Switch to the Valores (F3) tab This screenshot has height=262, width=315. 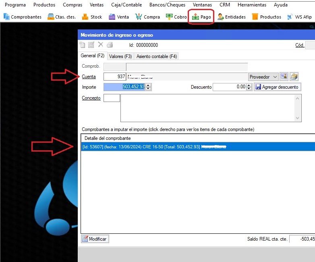(120, 56)
